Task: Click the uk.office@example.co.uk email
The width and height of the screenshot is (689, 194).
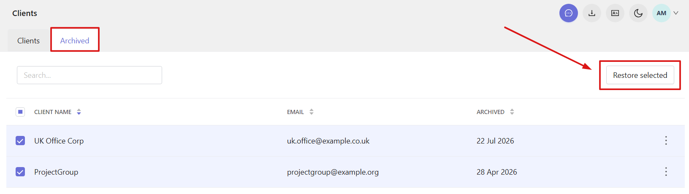Action: [328, 141]
